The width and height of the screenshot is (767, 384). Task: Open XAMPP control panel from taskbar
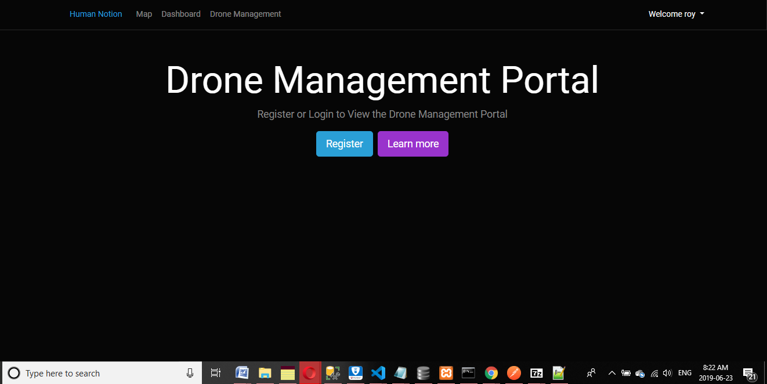pos(446,373)
